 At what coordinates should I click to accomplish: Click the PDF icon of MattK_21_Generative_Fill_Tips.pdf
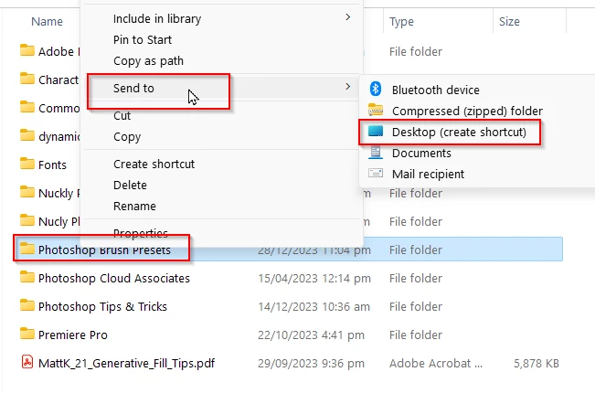pos(27,362)
